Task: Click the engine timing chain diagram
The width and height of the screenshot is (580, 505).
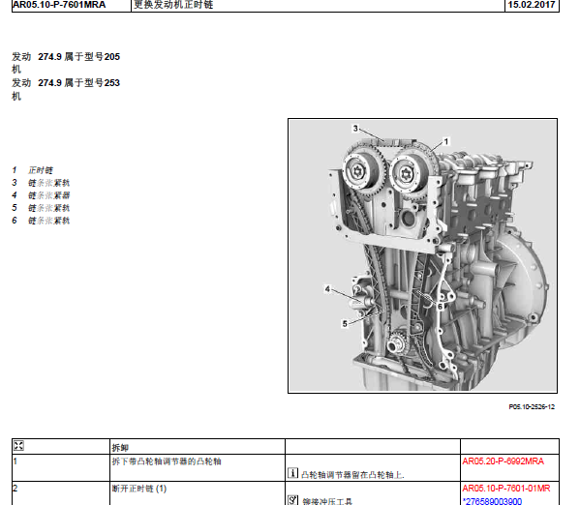Action: pyautogui.click(x=422, y=255)
